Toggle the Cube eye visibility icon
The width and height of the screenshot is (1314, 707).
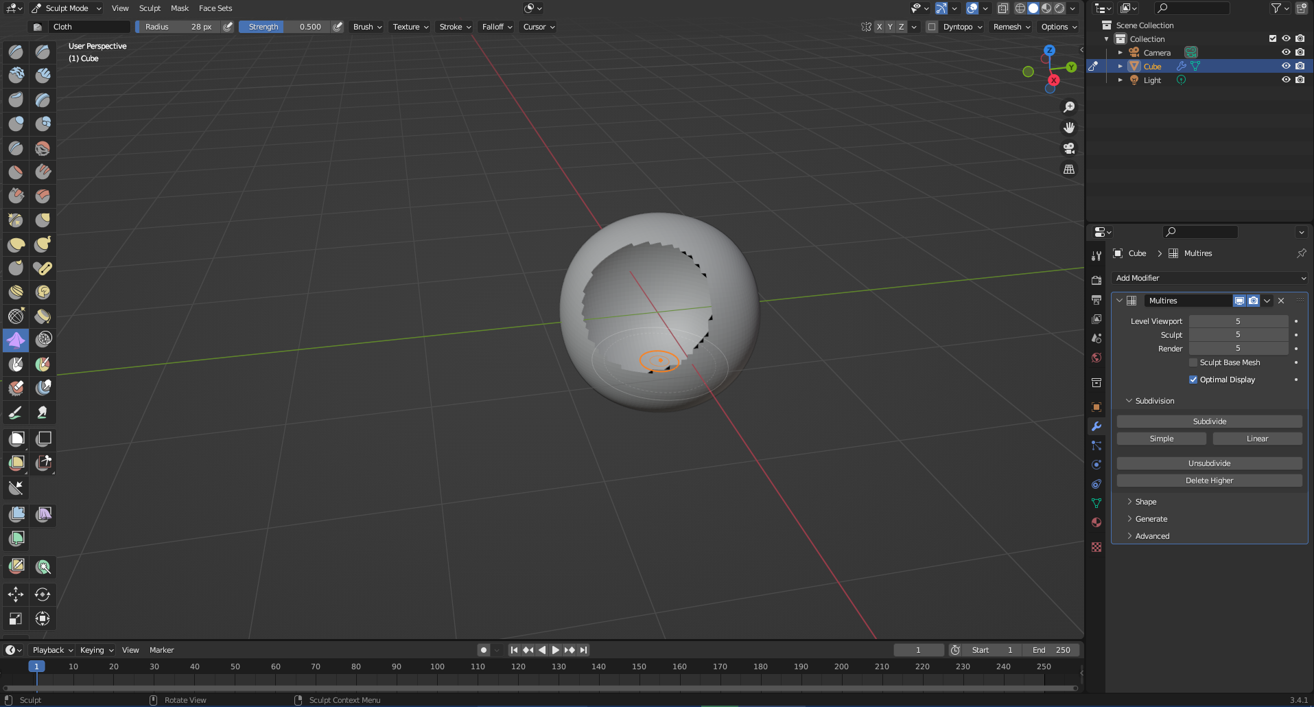tap(1287, 66)
